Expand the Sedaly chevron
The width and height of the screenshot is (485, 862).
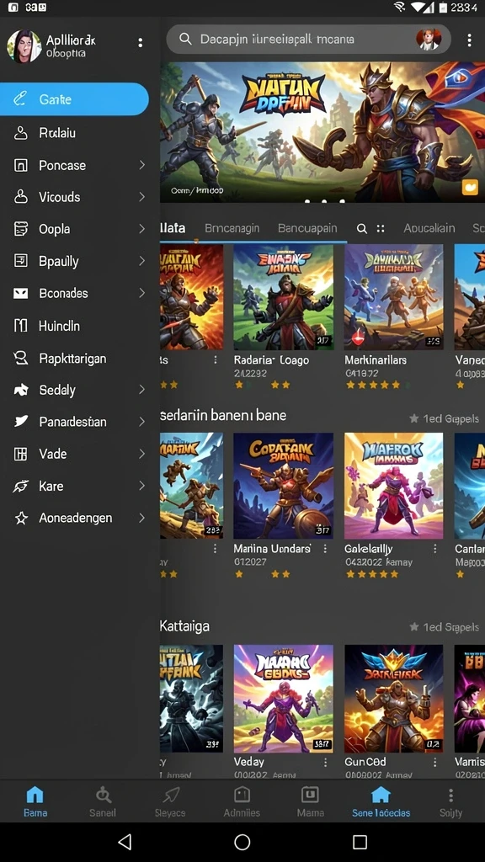pyautogui.click(x=141, y=390)
